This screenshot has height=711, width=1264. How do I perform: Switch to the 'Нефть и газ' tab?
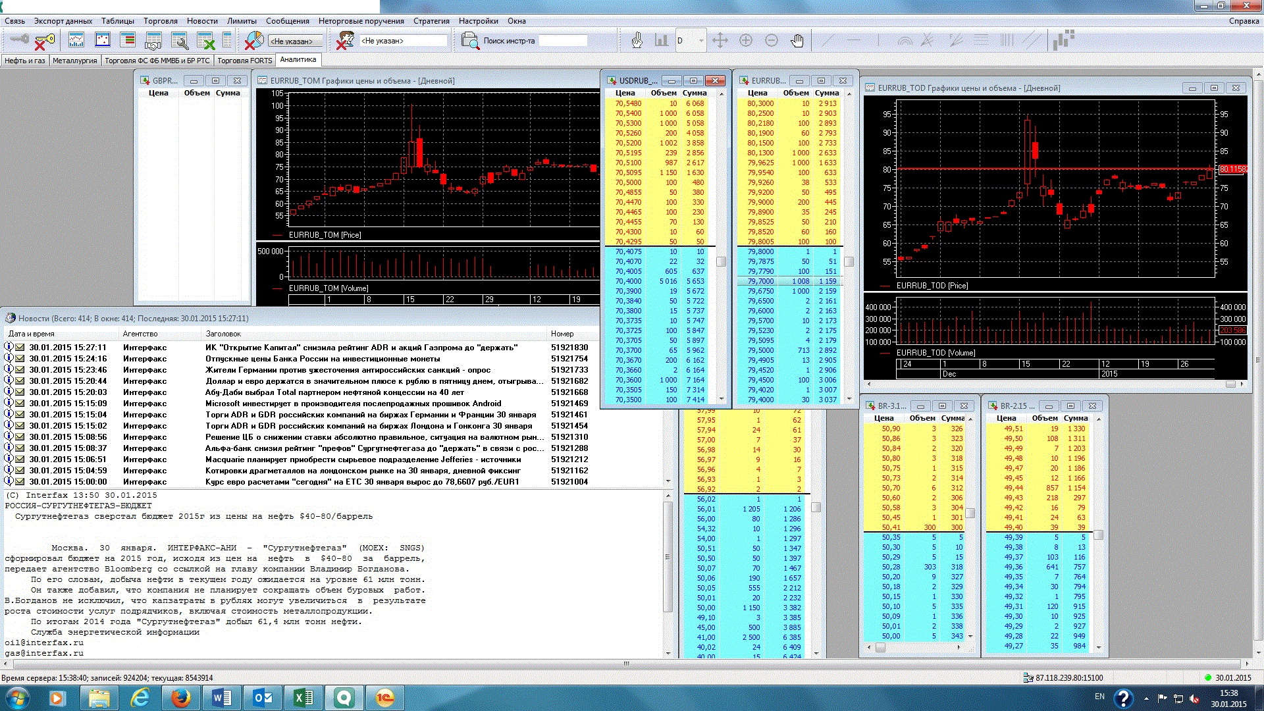24,61
